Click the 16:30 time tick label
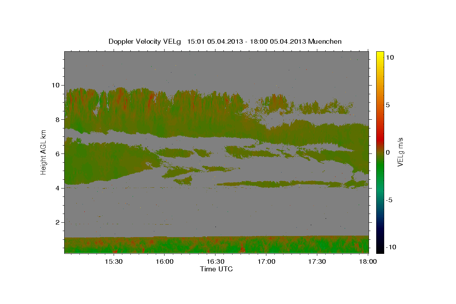This screenshot has height=304, width=456. [215, 262]
